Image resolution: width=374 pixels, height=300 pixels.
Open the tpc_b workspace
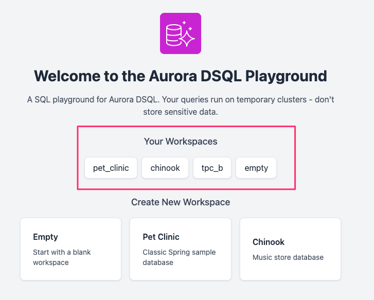(x=212, y=168)
